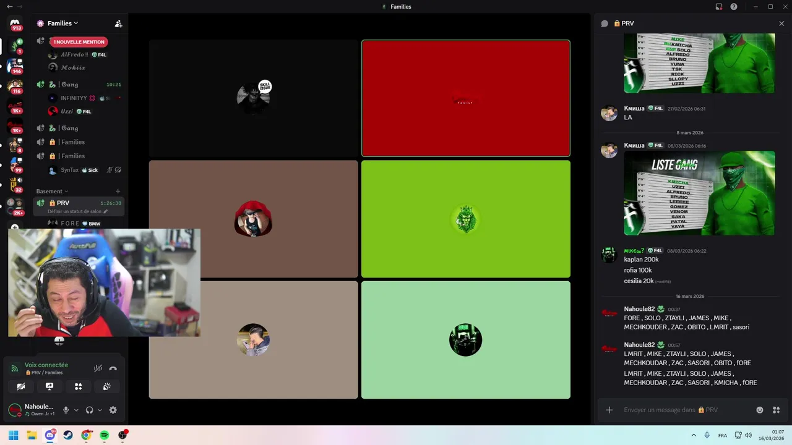Open Discord direct messages home with 913 badge
Image resolution: width=792 pixels, height=445 pixels.
(x=15, y=23)
